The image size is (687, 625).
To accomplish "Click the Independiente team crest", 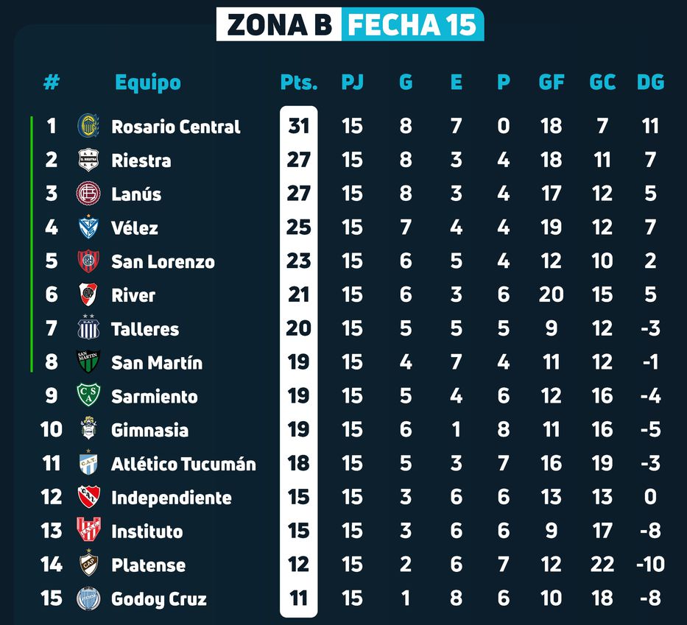I will tap(88, 497).
